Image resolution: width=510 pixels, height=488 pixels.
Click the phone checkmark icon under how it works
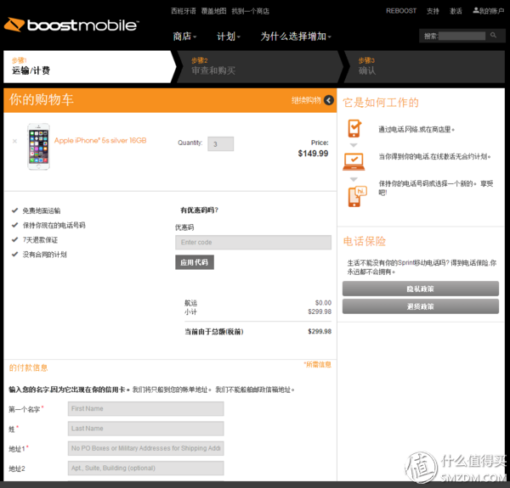(354, 128)
